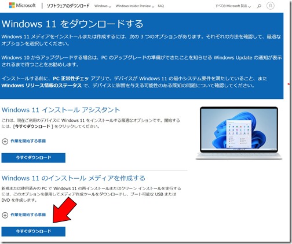Click 今すぐダウンロード for creating install media

(34, 231)
